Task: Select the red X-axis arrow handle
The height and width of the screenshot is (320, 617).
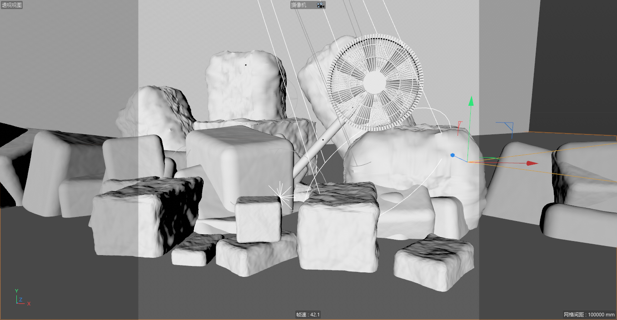Action: point(532,163)
